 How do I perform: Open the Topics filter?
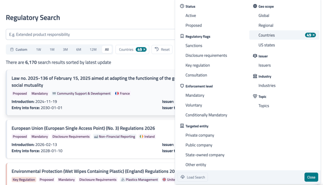tap(264, 106)
